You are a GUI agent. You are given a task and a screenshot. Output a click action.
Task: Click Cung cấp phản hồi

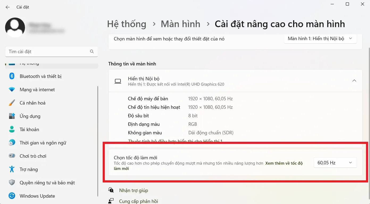(138, 201)
